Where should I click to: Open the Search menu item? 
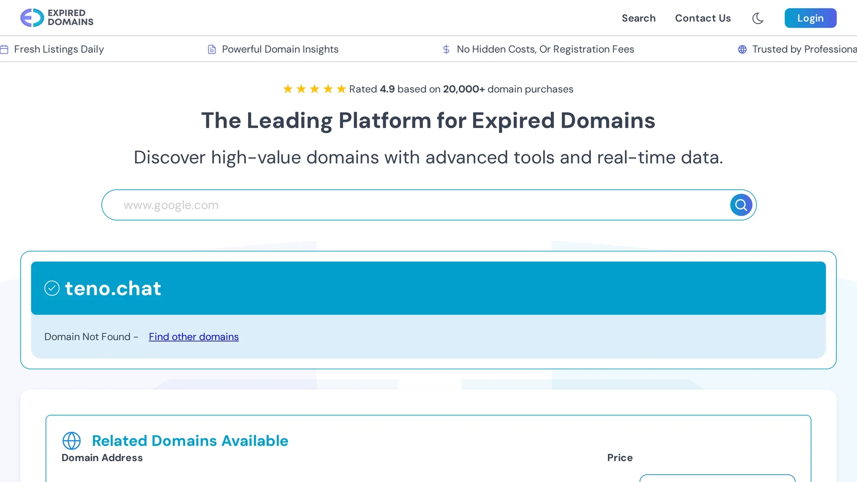[x=638, y=18]
